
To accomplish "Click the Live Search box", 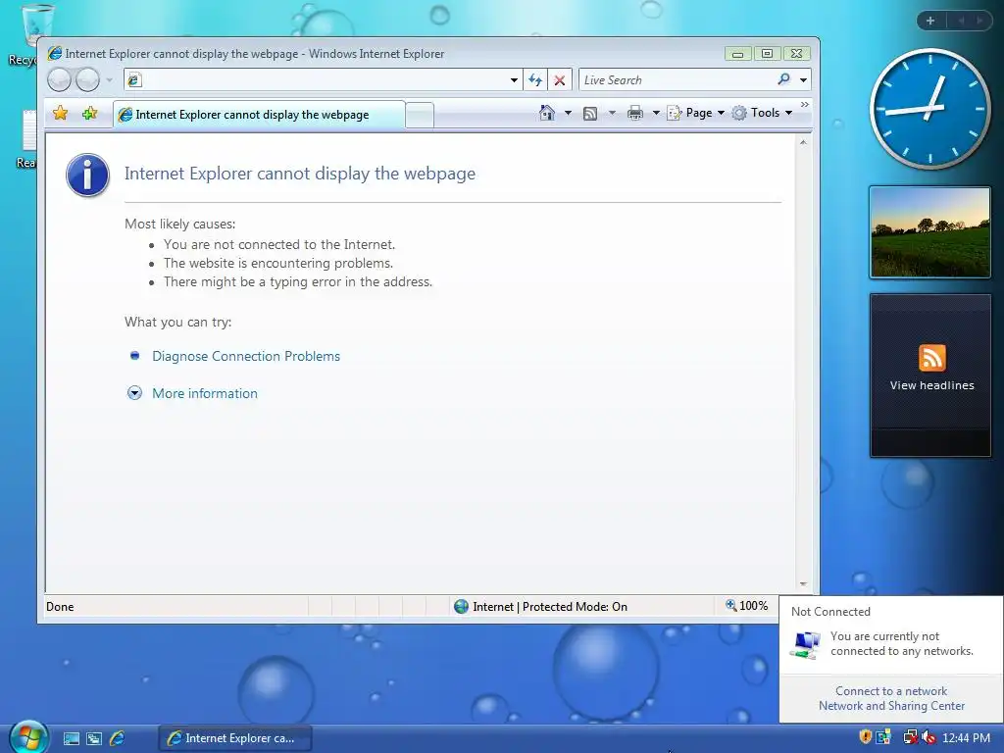I will point(677,80).
